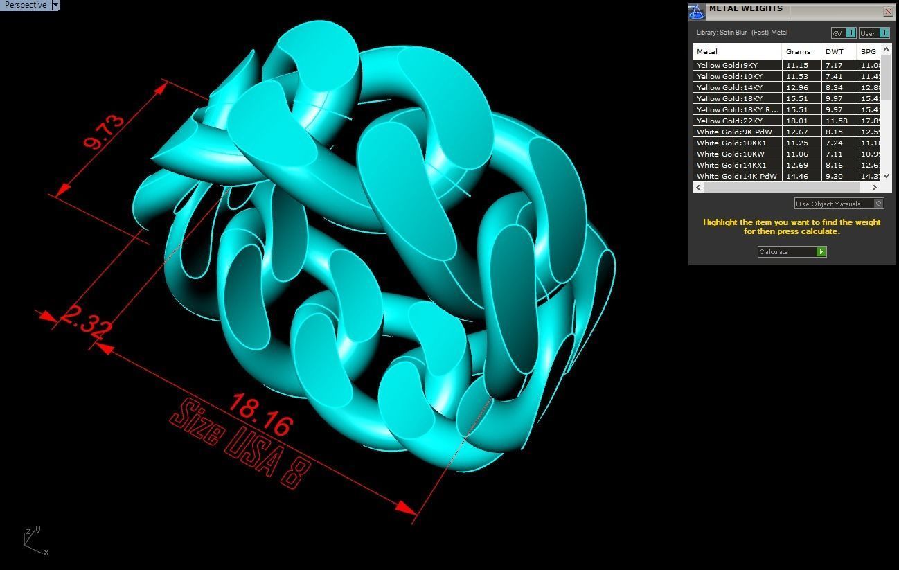The image size is (899, 570).
Task: Click the 14.46 grams value cell
Action: click(801, 176)
